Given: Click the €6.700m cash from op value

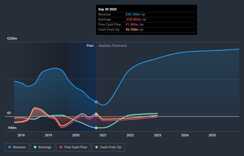Looking at the screenshot, I should [132, 29].
